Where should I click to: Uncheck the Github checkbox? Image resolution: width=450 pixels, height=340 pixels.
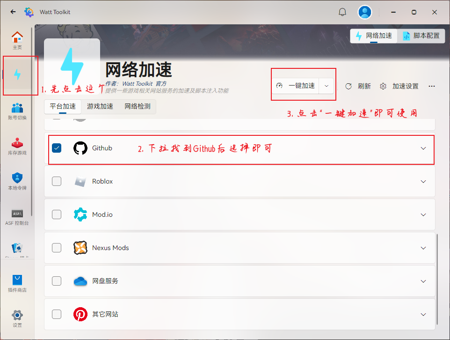click(57, 148)
